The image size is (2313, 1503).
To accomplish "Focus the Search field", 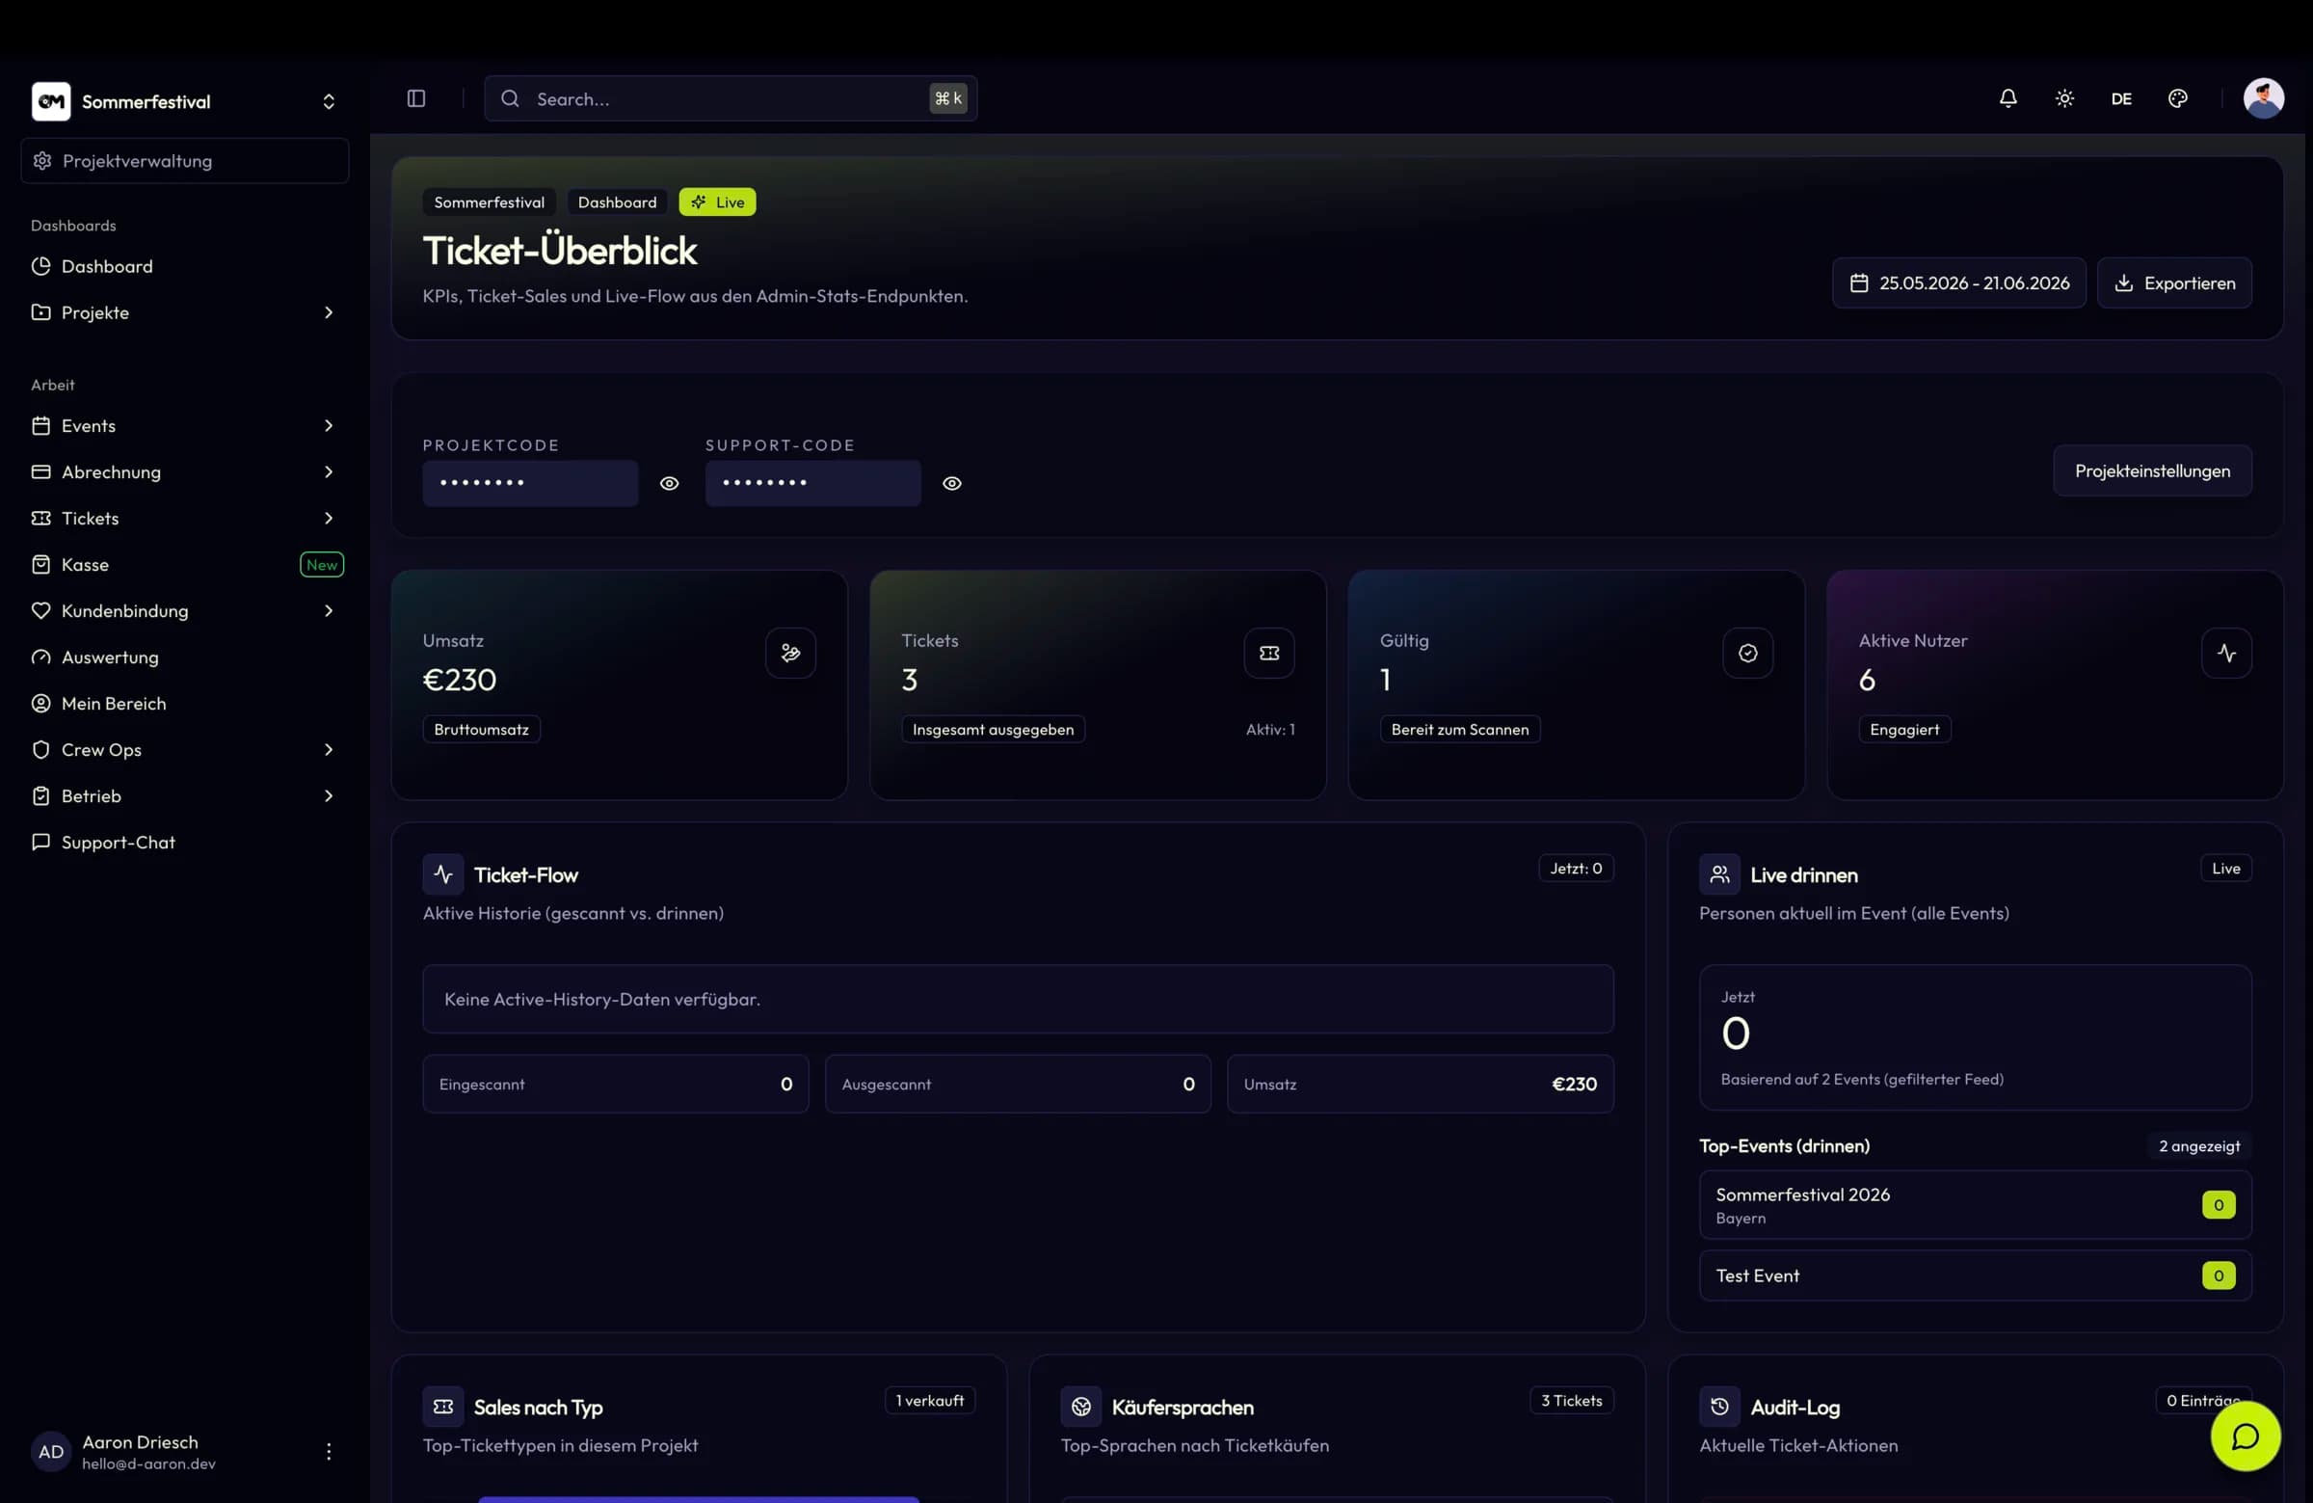I will 731,98.
